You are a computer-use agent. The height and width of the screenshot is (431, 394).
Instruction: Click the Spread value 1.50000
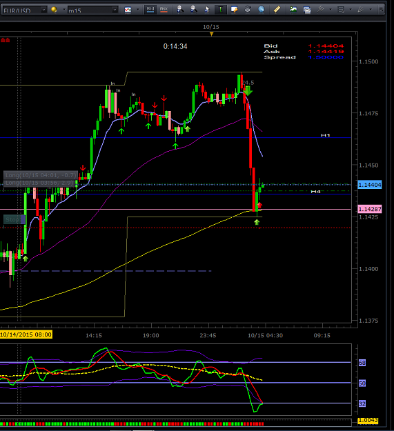326,57
